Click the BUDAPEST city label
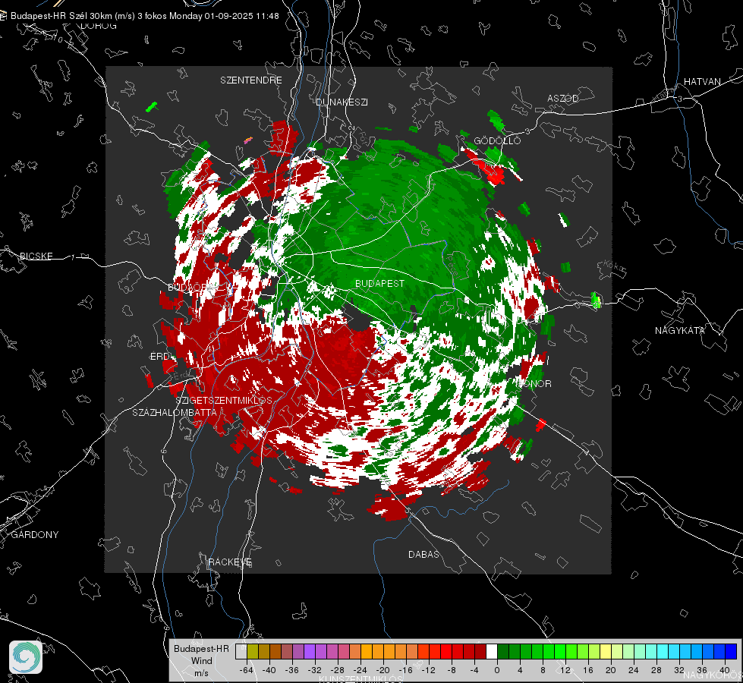Screen dimensions: 743x683 pos(380,283)
